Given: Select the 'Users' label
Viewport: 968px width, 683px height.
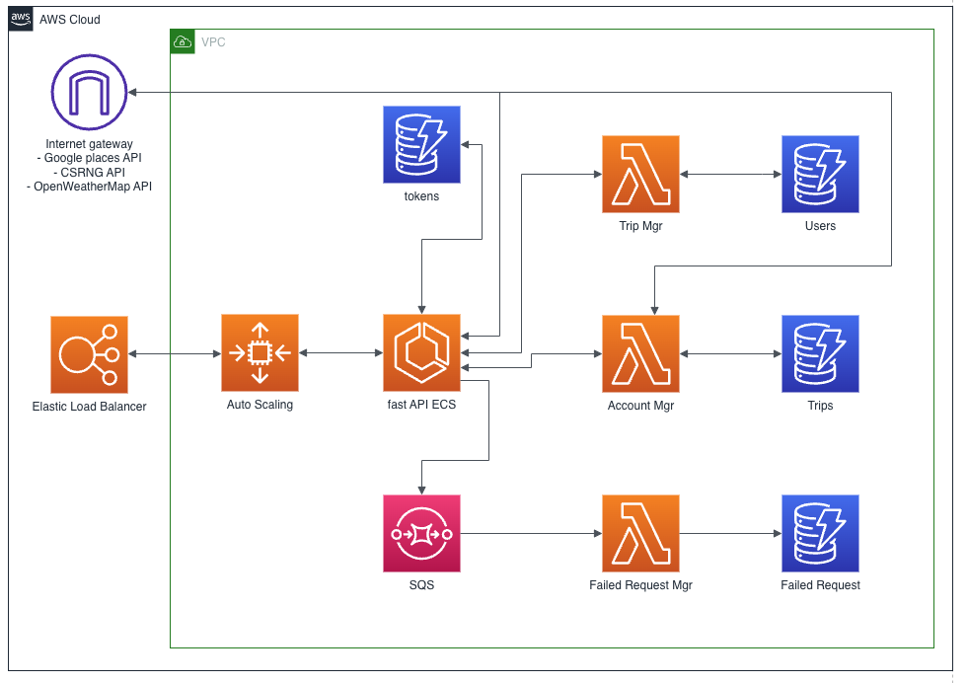Looking at the screenshot, I should pyautogui.click(x=820, y=226).
